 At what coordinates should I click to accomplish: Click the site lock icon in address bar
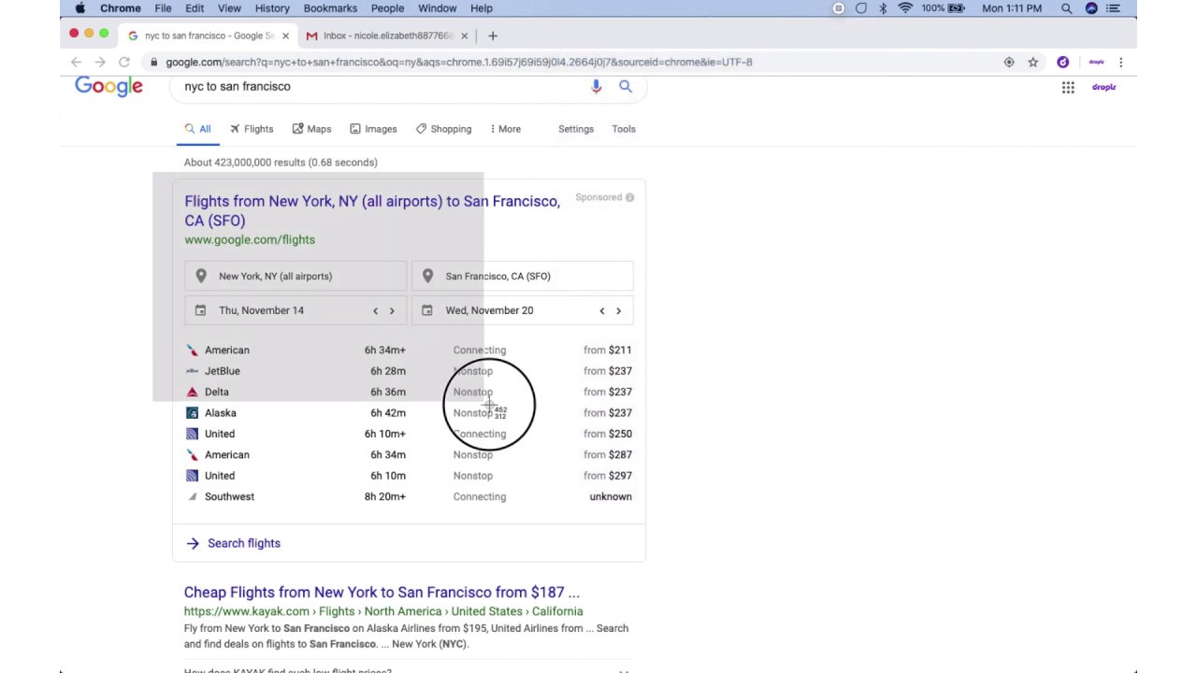tap(153, 62)
